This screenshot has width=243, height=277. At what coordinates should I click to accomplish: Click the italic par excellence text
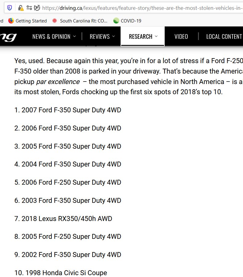[58, 82]
